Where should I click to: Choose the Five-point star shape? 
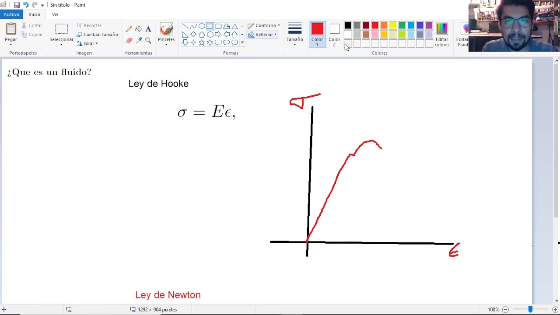(202, 43)
